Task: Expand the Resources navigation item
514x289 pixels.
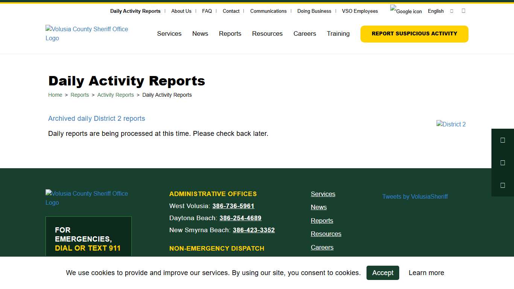Action: 267,33
